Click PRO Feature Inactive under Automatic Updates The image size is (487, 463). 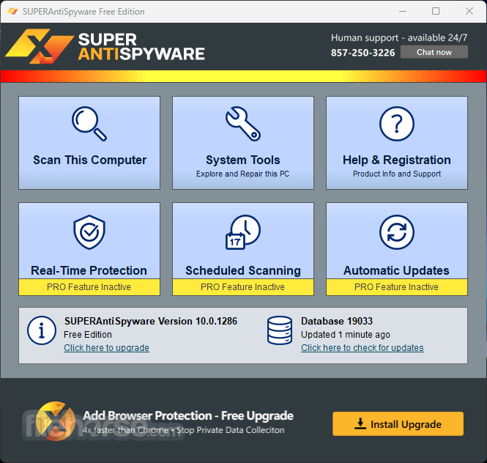click(x=397, y=287)
